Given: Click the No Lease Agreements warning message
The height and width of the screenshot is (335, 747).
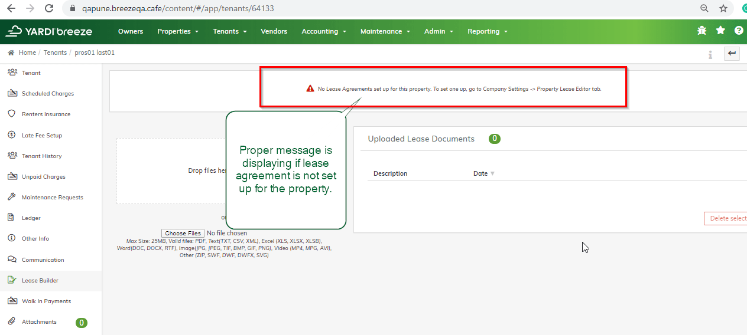Looking at the screenshot, I should point(460,89).
